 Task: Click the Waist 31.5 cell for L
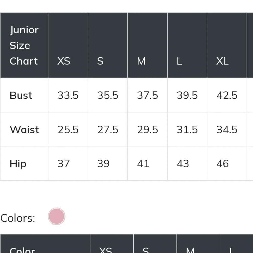tap(187, 129)
